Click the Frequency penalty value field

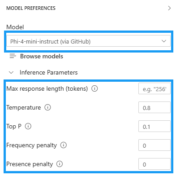155,145
